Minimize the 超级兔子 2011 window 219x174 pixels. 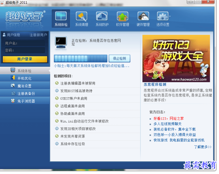click(191, 2)
